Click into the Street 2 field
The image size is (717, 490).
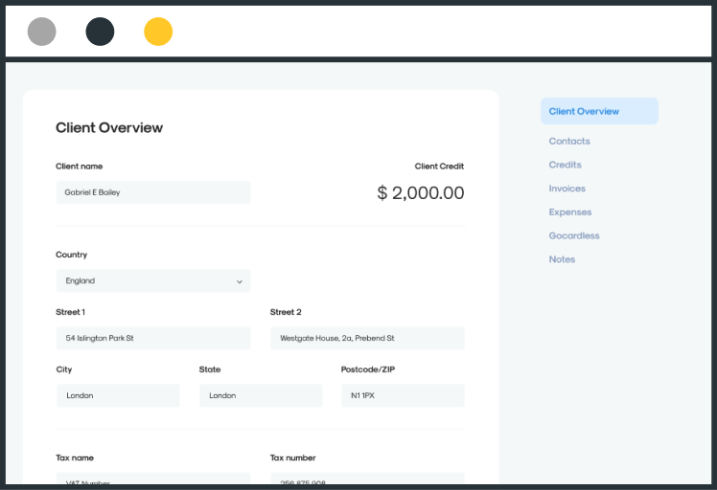click(x=367, y=338)
